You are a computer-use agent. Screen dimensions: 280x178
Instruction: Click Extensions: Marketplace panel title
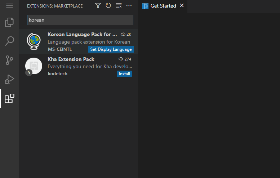pos(55,6)
